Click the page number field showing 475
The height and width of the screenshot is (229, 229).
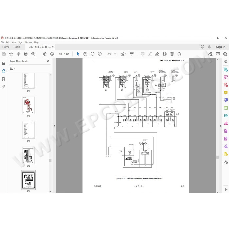(60, 54)
